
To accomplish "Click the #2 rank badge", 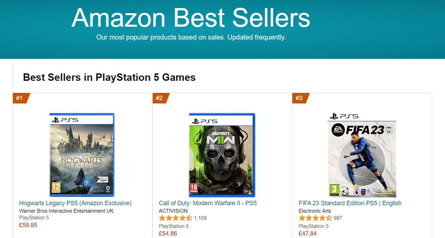I will pos(161,98).
